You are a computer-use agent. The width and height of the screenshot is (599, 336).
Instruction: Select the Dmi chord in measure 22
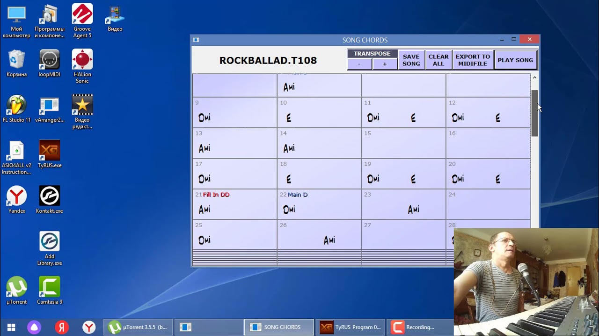click(x=289, y=210)
